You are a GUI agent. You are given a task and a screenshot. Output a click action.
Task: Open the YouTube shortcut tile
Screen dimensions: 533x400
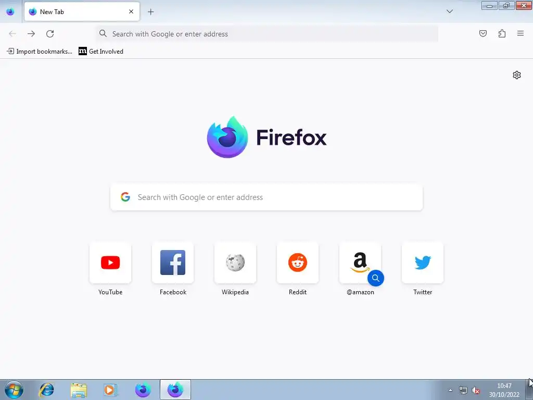point(110,262)
